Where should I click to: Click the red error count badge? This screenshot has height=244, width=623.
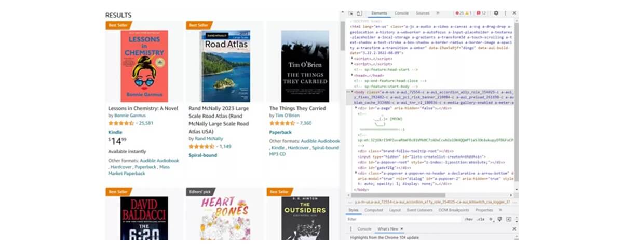(x=459, y=13)
